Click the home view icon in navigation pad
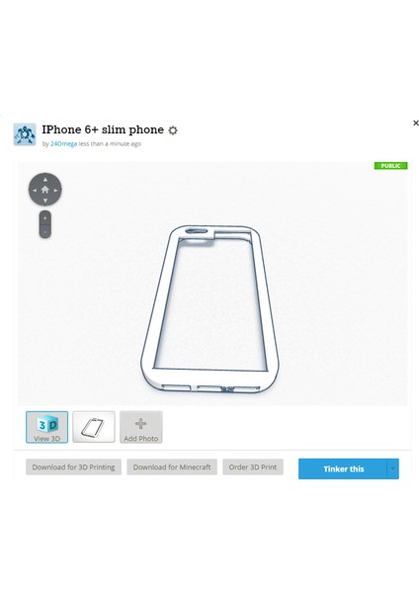Screen dimensions: 419x593 point(45,190)
